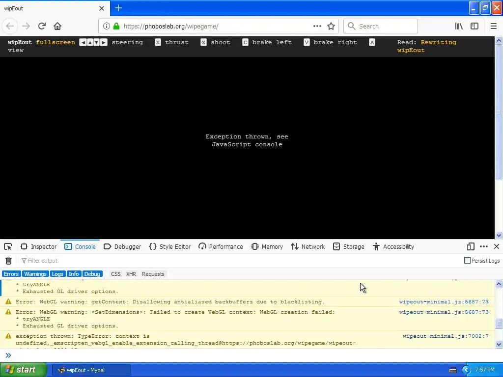Toggle the Logs filter
The image size is (503, 377).
click(57, 274)
